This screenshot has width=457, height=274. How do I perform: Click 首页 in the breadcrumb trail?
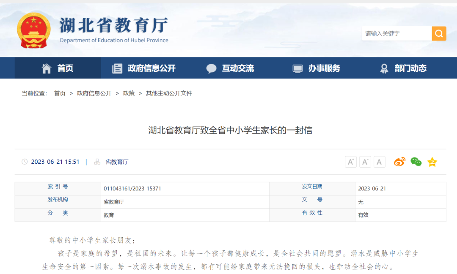click(60, 93)
